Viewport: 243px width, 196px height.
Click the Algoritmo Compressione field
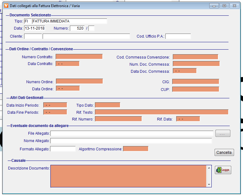click(136, 149)
